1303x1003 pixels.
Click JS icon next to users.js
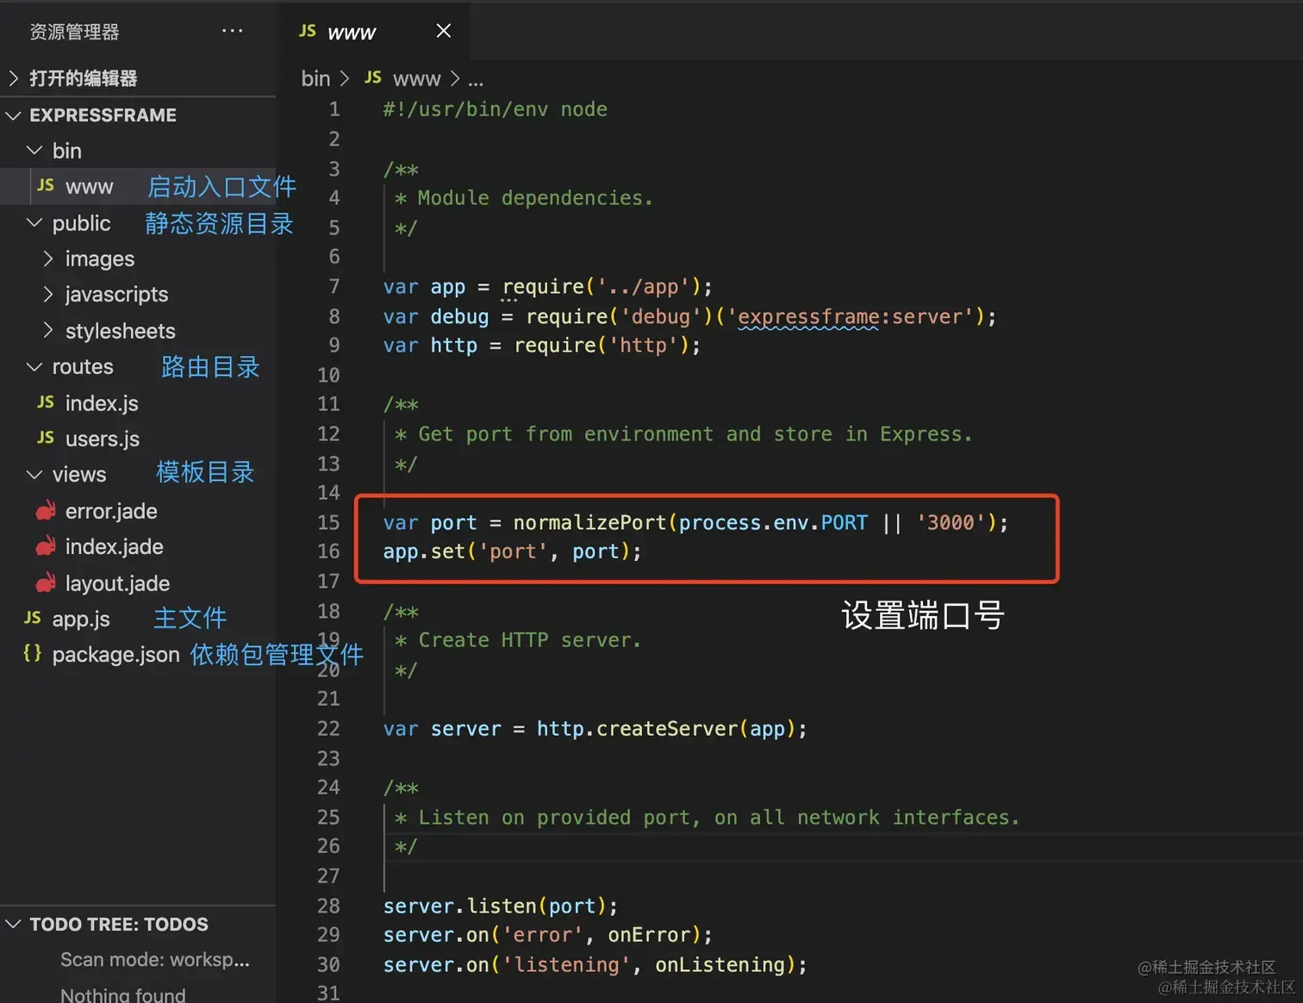[46, 438]
